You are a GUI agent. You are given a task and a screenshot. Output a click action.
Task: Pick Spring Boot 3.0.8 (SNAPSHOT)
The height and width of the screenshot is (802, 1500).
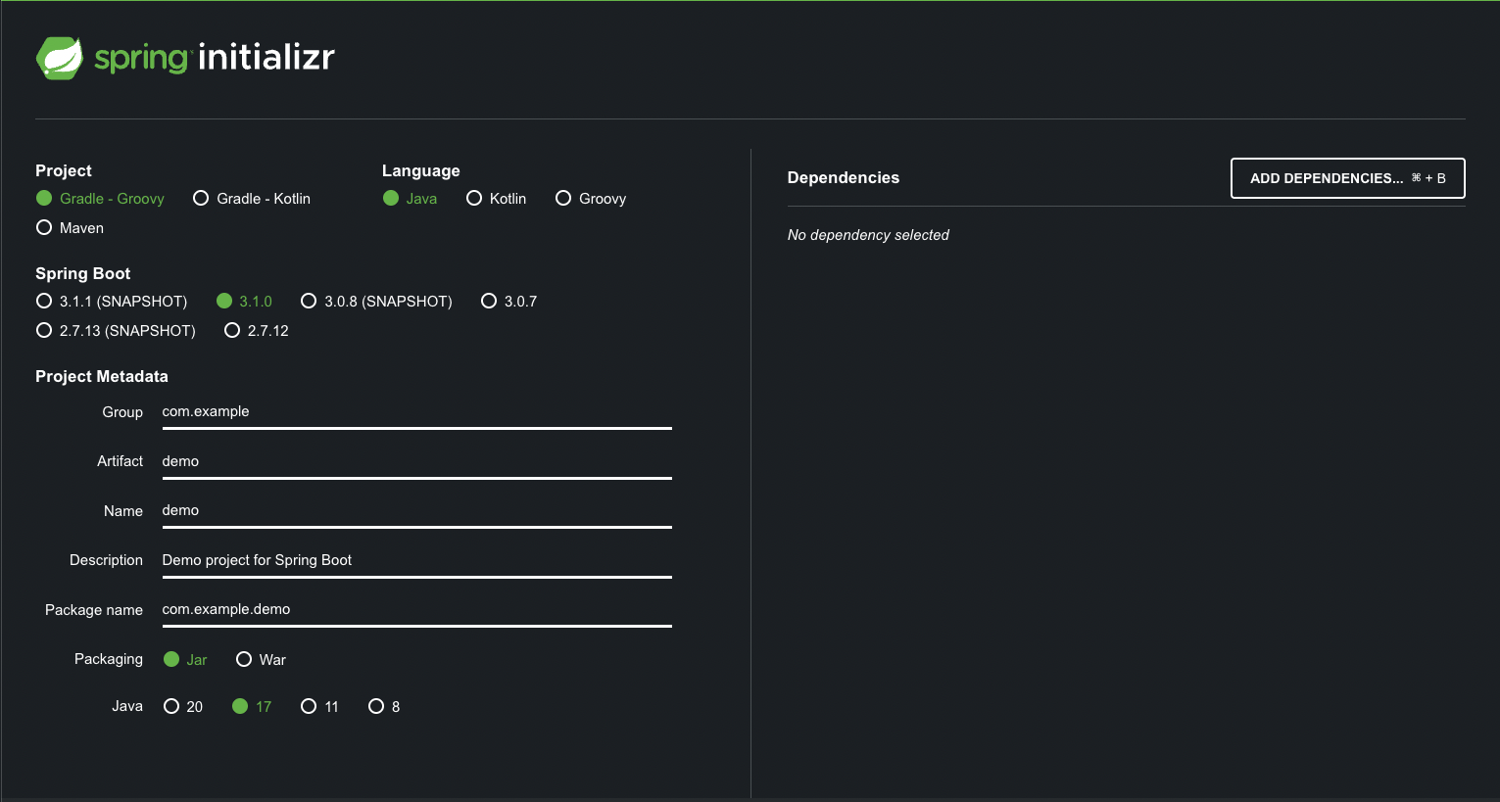(376, 302)
